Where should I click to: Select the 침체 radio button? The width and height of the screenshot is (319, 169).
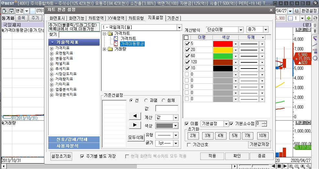[x=164, y=100]
